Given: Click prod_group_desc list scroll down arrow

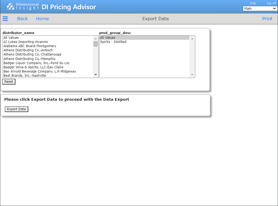Looking at the screenshot, I should 192,75.
